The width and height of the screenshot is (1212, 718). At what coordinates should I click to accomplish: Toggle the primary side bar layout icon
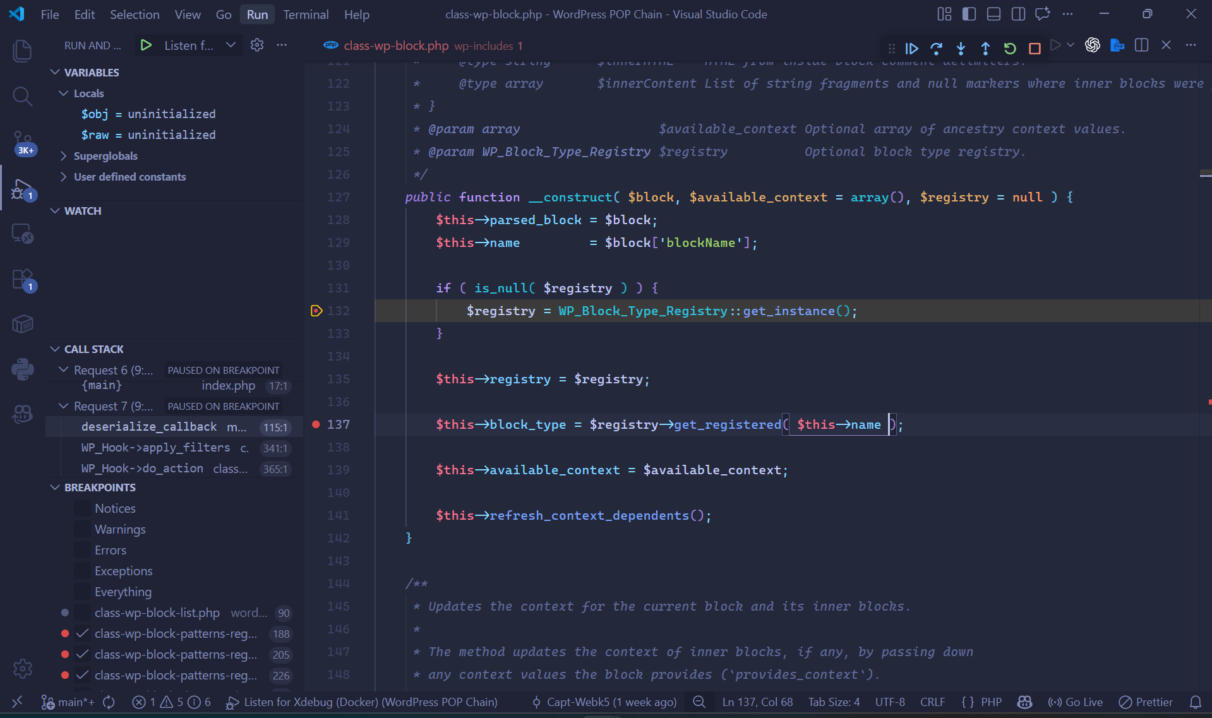969,14
